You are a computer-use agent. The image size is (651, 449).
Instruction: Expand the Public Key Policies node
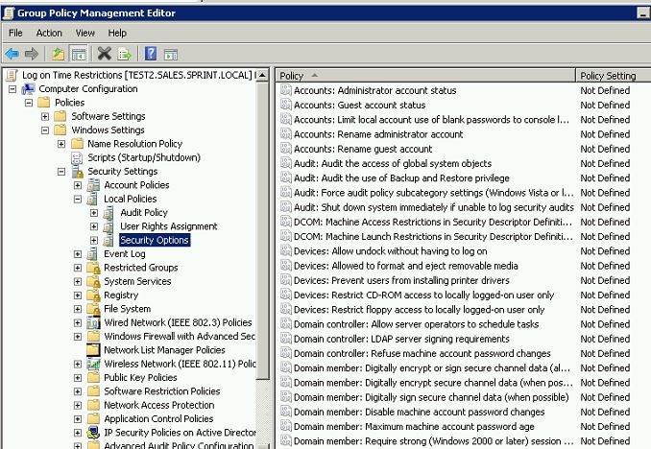coord(78,378)
